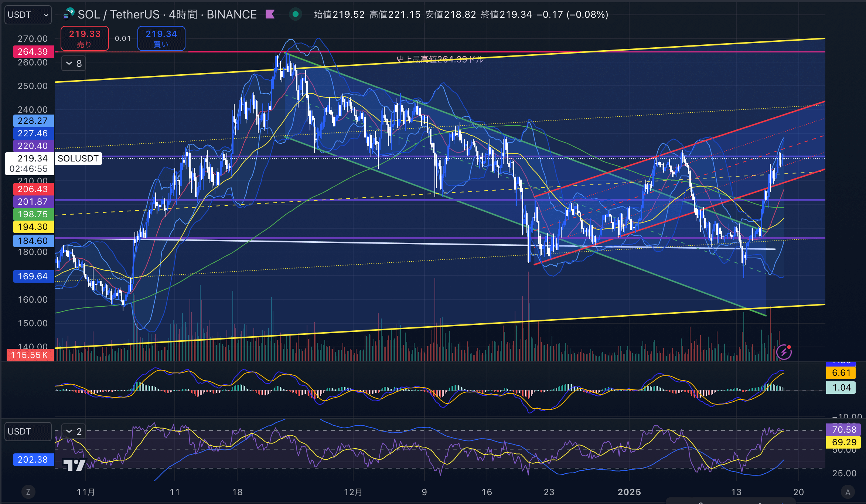This screenshot has width=866, height=504.
Task: Select the 169.64 blue price label
Action: 33,276
